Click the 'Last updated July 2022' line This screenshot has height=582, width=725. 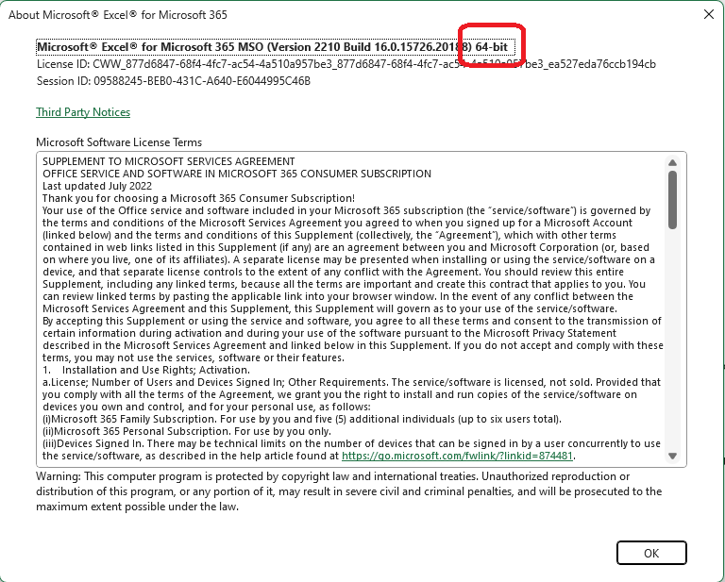pyautogui.click(x=97, y=186)
